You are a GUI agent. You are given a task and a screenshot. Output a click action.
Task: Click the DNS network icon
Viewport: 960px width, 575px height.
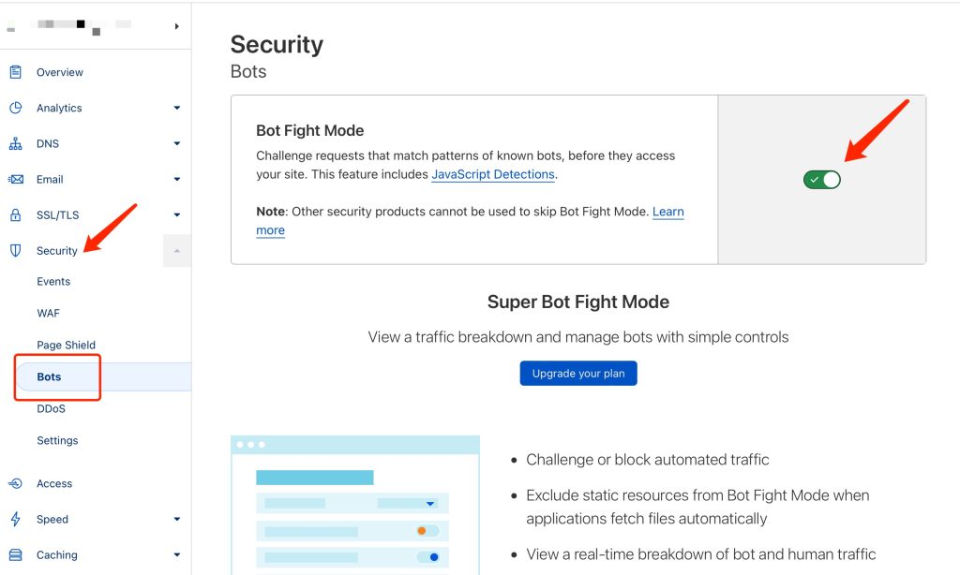15,144
